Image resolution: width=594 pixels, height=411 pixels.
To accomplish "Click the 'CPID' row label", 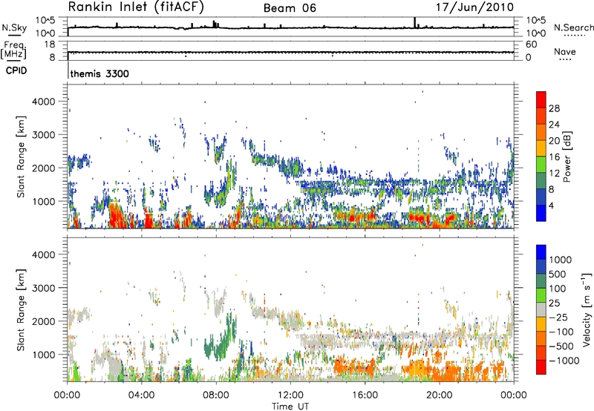I will [16, 70].
